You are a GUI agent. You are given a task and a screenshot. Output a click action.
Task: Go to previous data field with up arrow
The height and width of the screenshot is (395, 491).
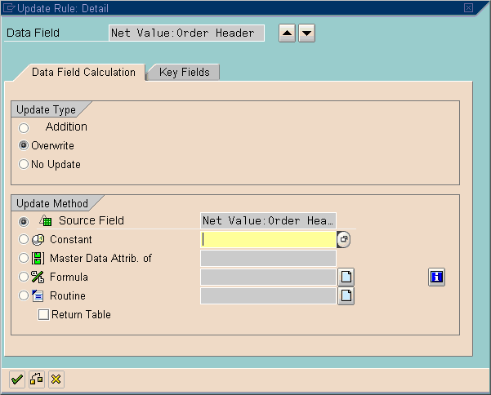[x=287, y=33]
